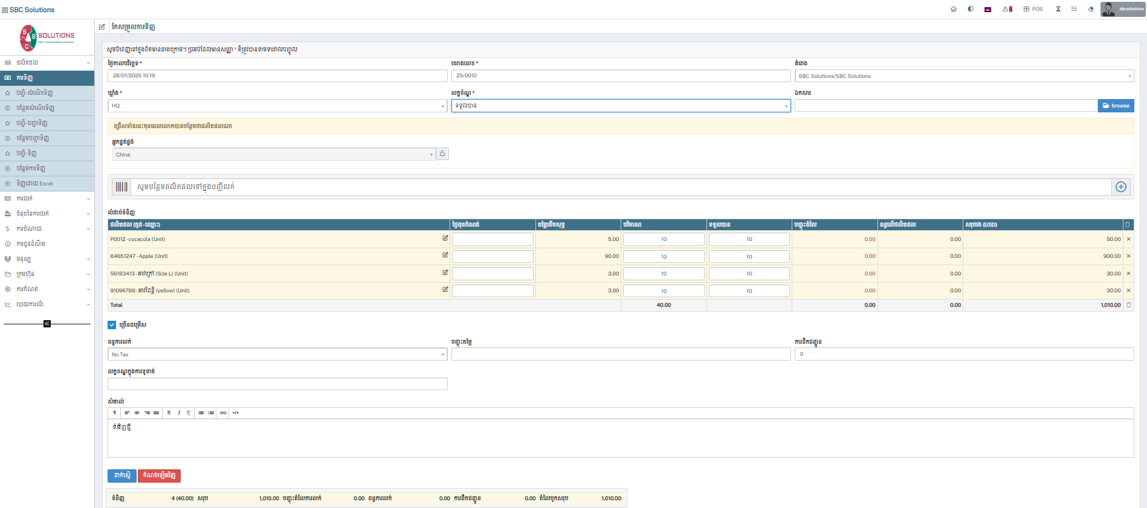The image size is (1147, 508).
Task: Open the alerts warning triangle icon
Action: tap(1006, 9)
